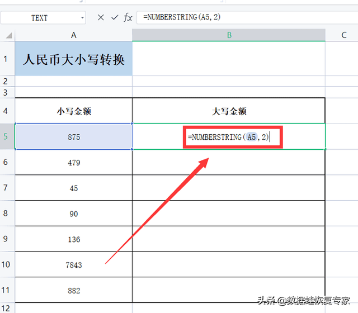Select cell containing 90
358x313 pixels.
coord(73,214)
